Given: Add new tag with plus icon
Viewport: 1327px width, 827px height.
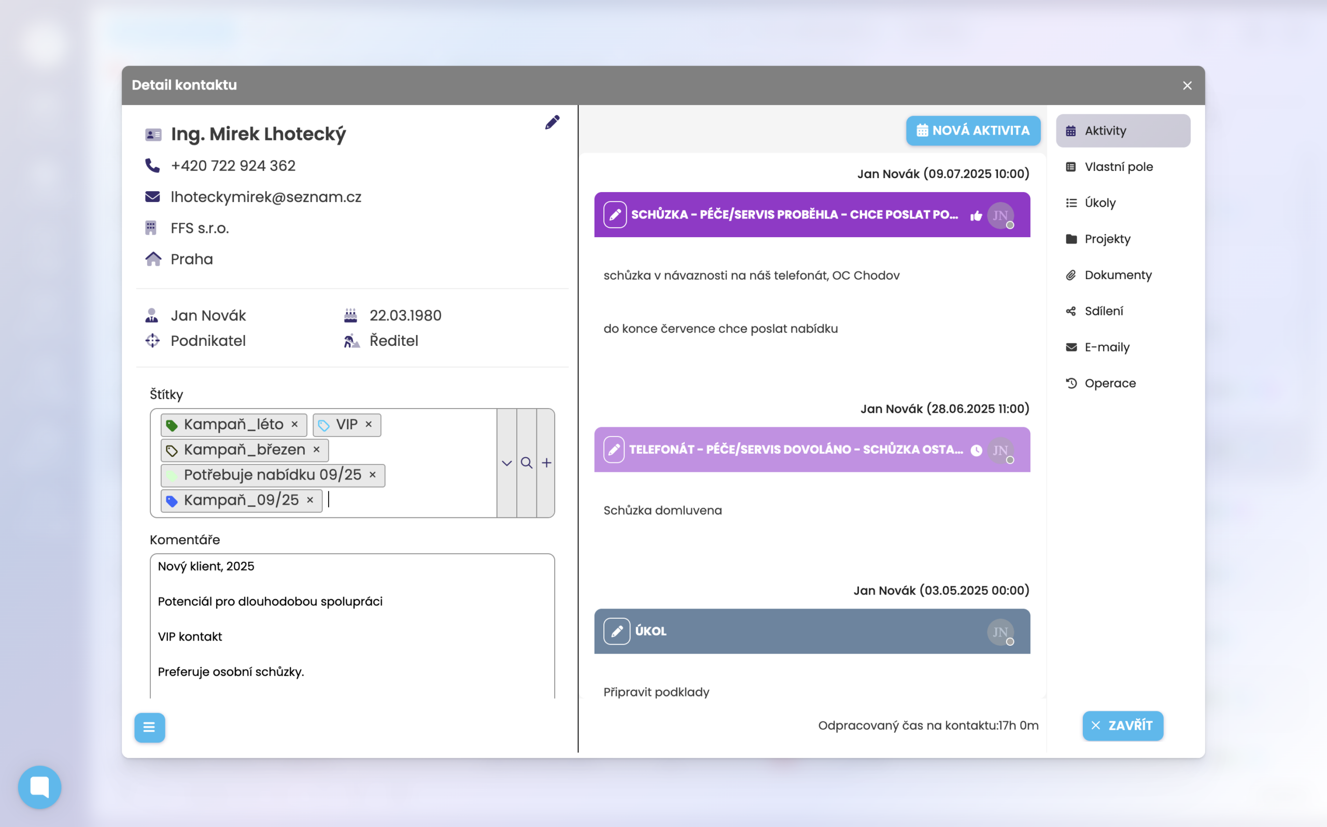Looking at the screenshot, I should coord(546,463).
